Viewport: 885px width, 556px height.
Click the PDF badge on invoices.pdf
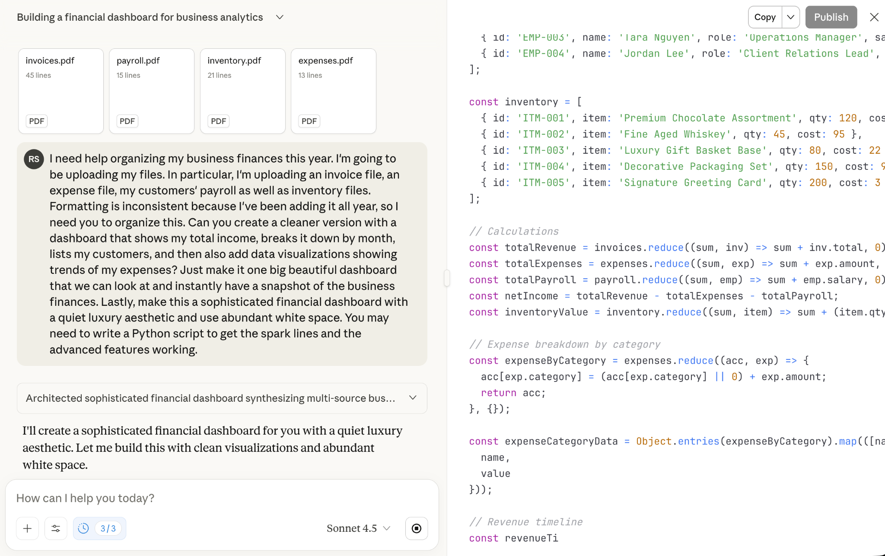pyautogui.click(x=36, y=121)
